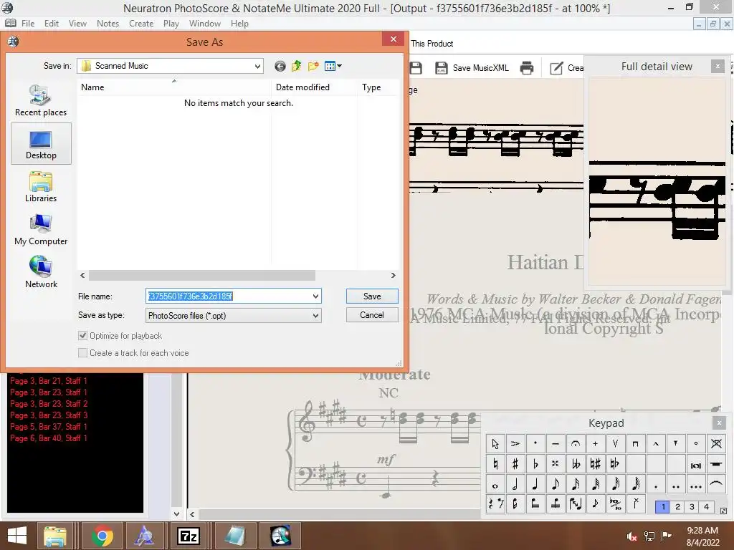734x550 pixels.
Task: Open the Create menu
Action: click(x=141, y=24)
